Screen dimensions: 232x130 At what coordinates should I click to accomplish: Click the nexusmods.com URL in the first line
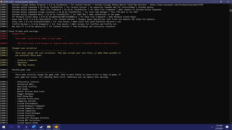(177, 5)
